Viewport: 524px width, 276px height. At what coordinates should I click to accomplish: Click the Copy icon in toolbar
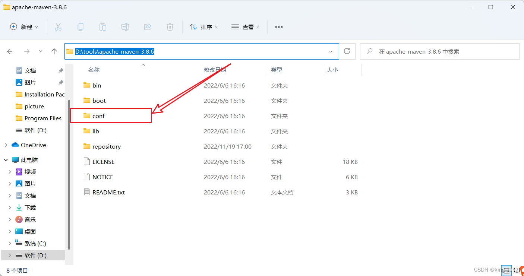80,27
